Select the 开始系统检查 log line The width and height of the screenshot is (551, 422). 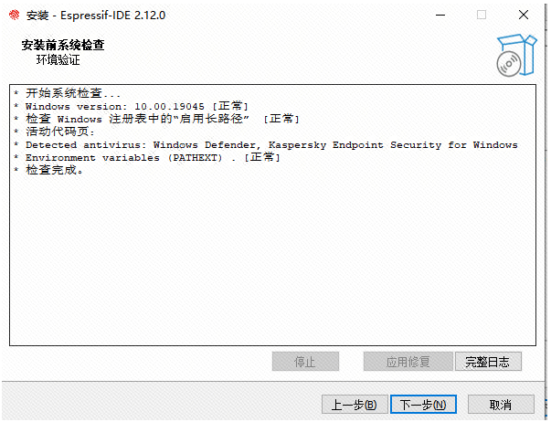pos(67,93)
